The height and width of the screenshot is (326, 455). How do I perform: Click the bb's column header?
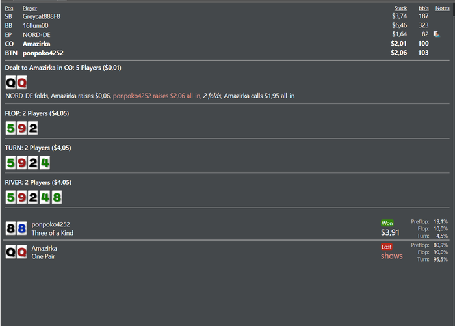pyautogui.click(x=423, y=8)
